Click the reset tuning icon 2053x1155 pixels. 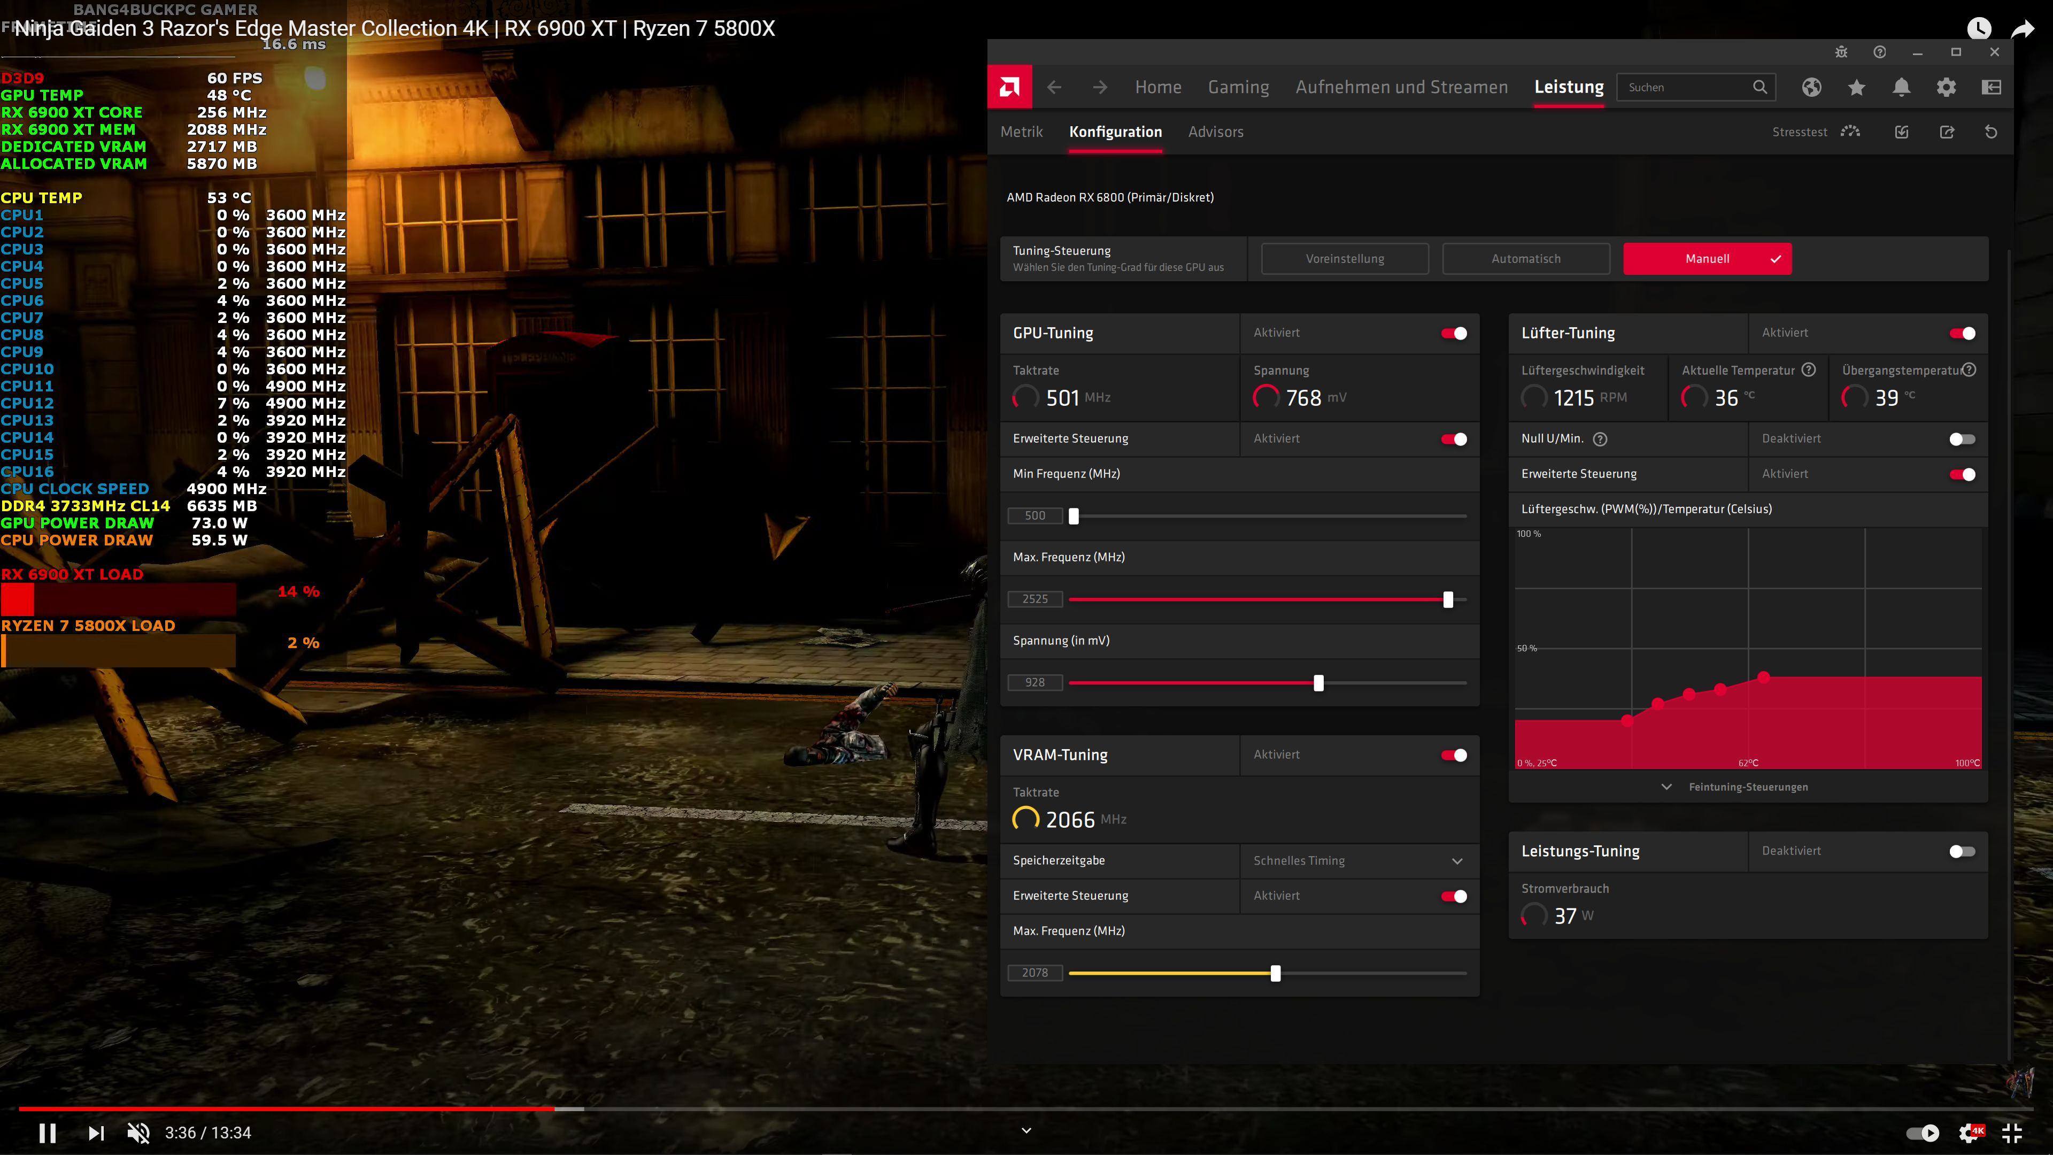click(1991, 132)
